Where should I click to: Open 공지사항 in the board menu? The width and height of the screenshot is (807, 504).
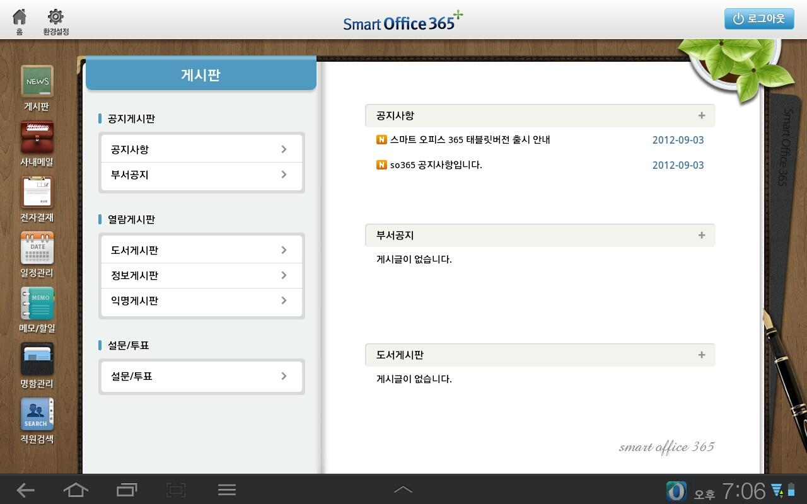tap(202, 149)
